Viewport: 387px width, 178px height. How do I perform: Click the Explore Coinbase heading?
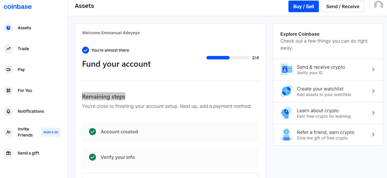click(300, 34)
